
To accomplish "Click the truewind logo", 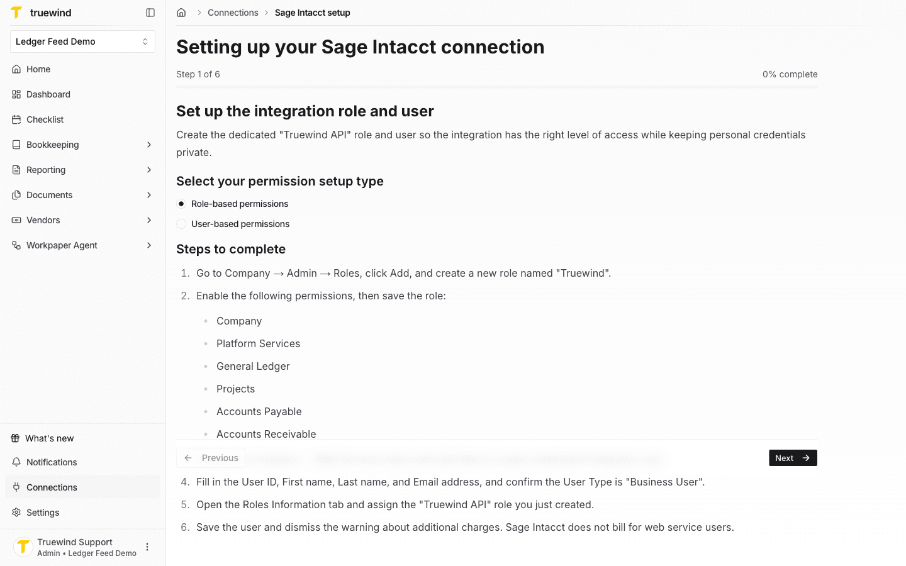I will (x=16, y=12).
